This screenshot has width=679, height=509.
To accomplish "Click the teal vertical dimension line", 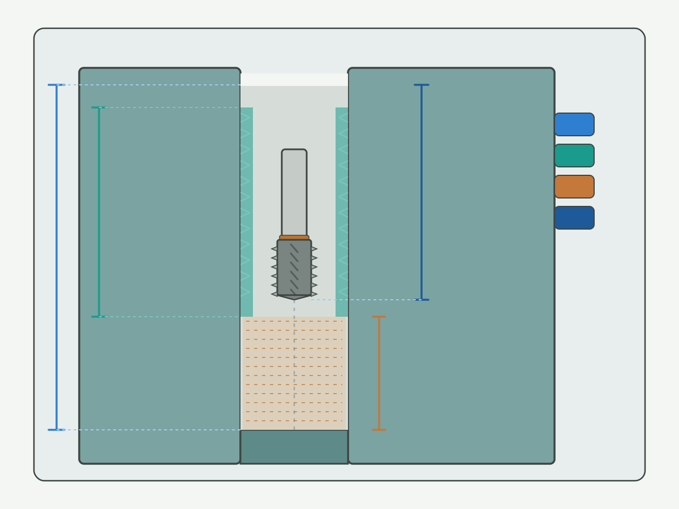I will pos(99,212).
